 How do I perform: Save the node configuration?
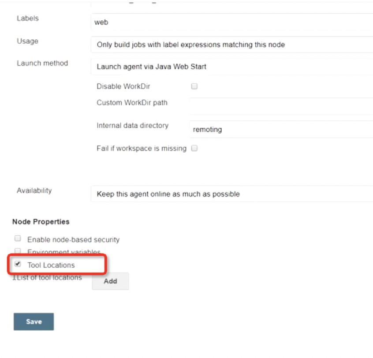(34, 321)
